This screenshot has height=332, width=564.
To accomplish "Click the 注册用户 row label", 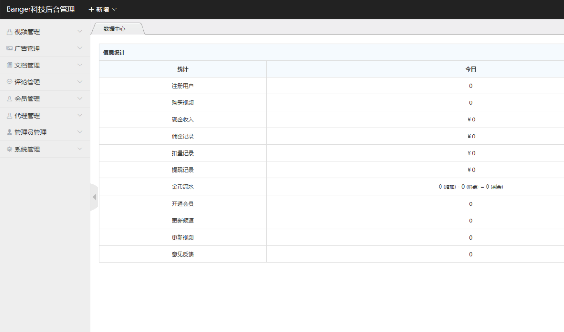I will click(182, 86).
